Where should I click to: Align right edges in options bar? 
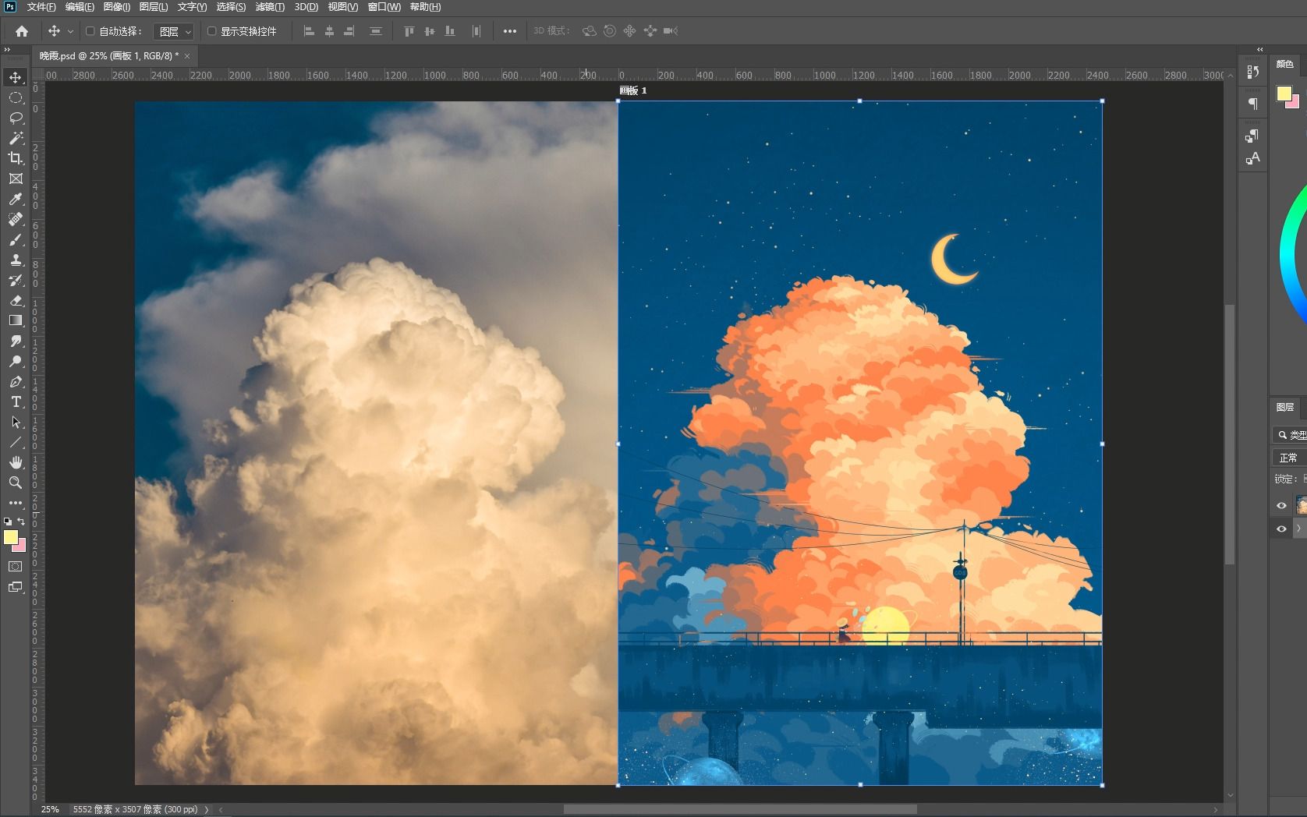click(x=349, y=31)
